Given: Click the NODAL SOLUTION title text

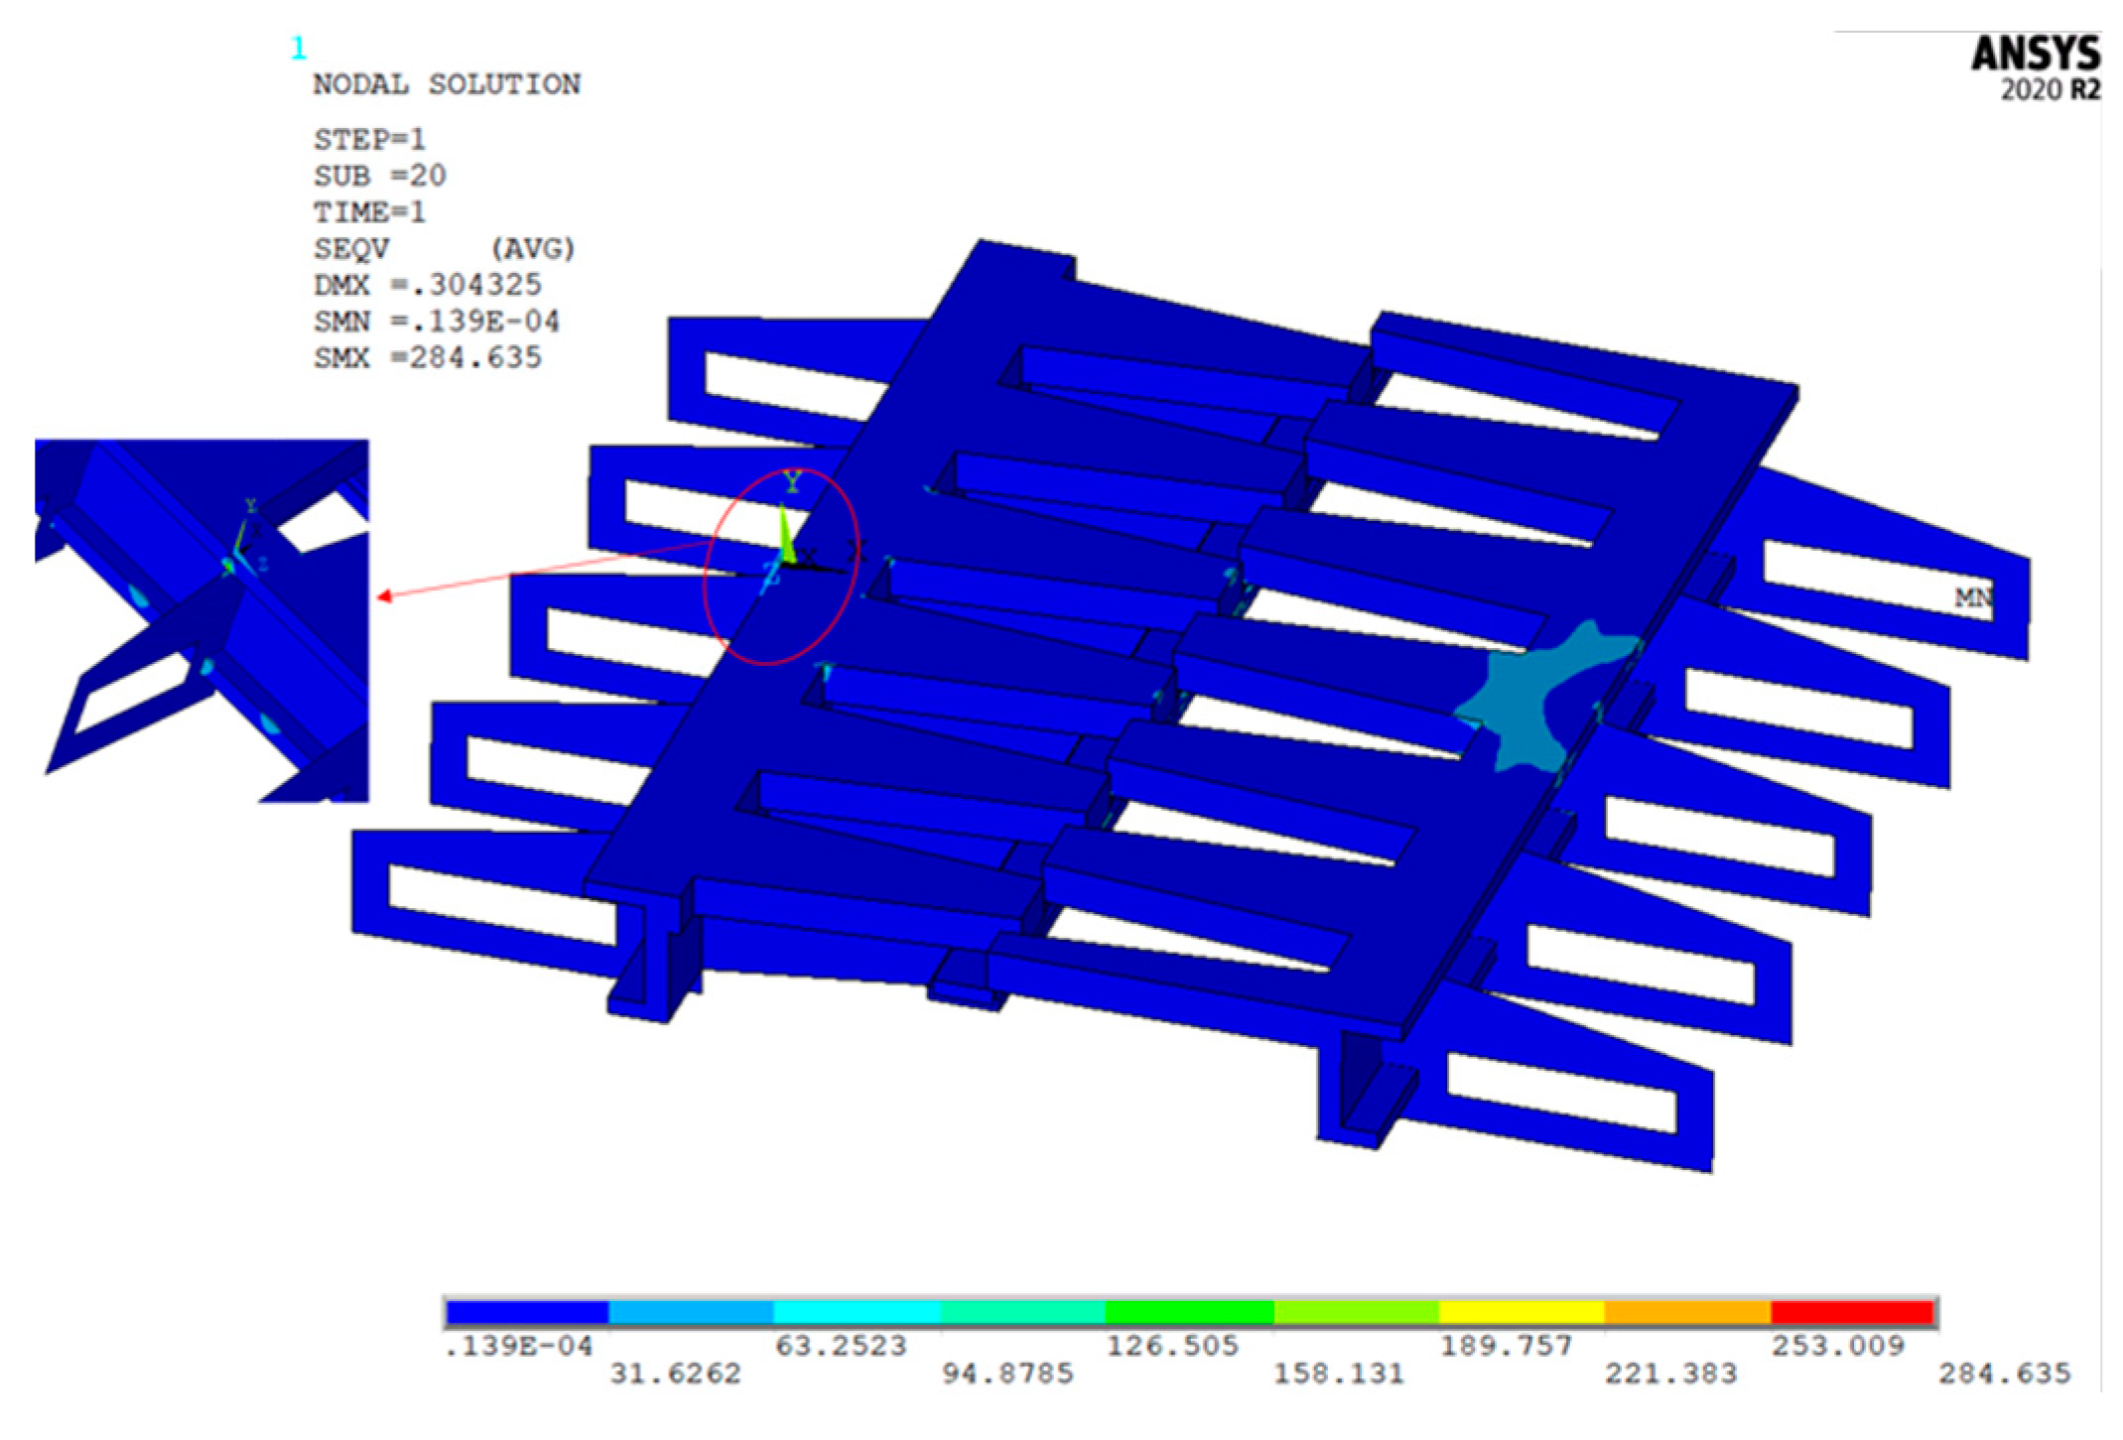Looking at the screenshot, I should coord(447,84).
